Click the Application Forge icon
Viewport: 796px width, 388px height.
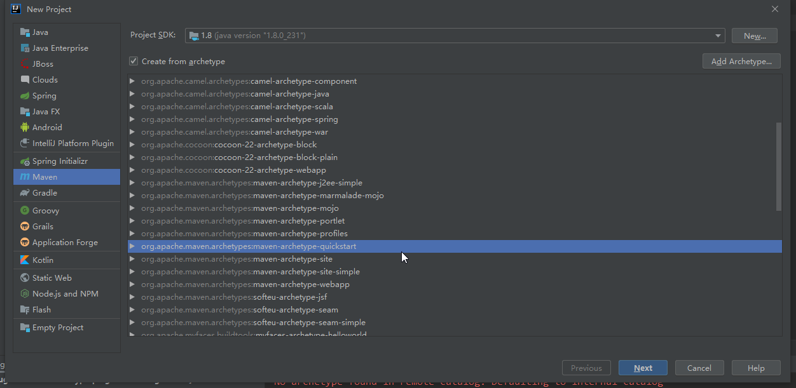coord(25,243)
